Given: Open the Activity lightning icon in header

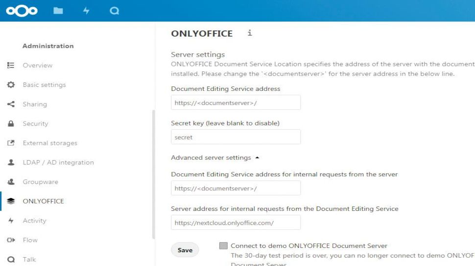Looking at the screenshot, I should 86,11.
